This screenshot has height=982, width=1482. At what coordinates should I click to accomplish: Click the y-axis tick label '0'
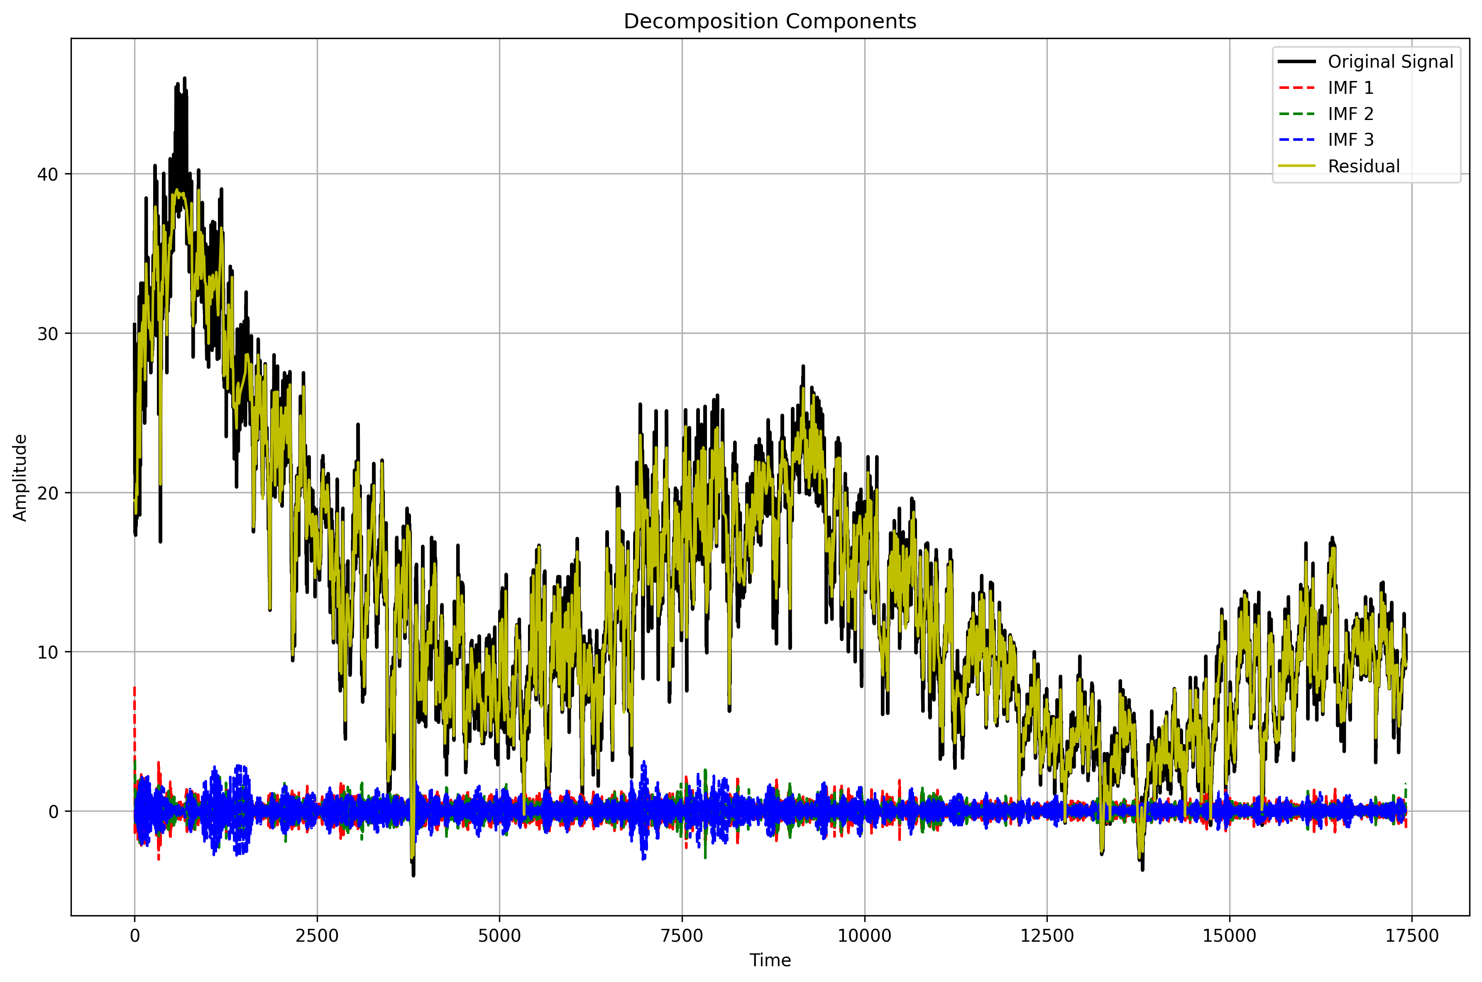(x=53, y=812)
